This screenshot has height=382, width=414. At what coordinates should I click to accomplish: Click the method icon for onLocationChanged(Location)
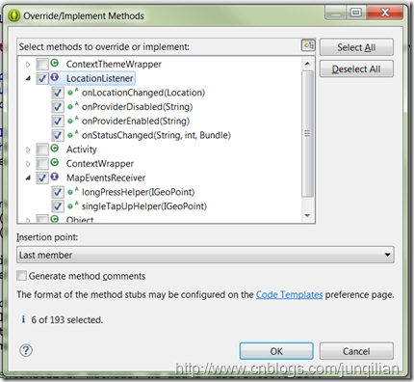point(72,92)
